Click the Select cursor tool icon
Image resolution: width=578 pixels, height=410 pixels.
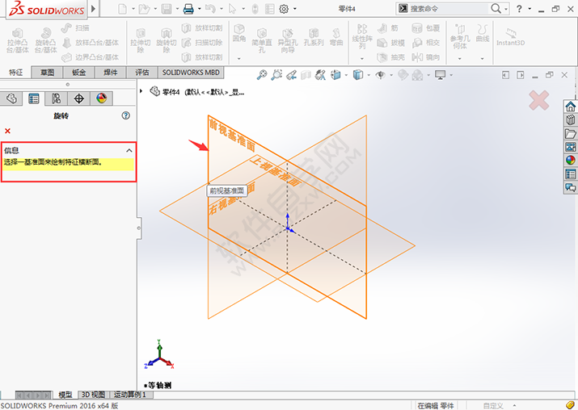(232, 8)
